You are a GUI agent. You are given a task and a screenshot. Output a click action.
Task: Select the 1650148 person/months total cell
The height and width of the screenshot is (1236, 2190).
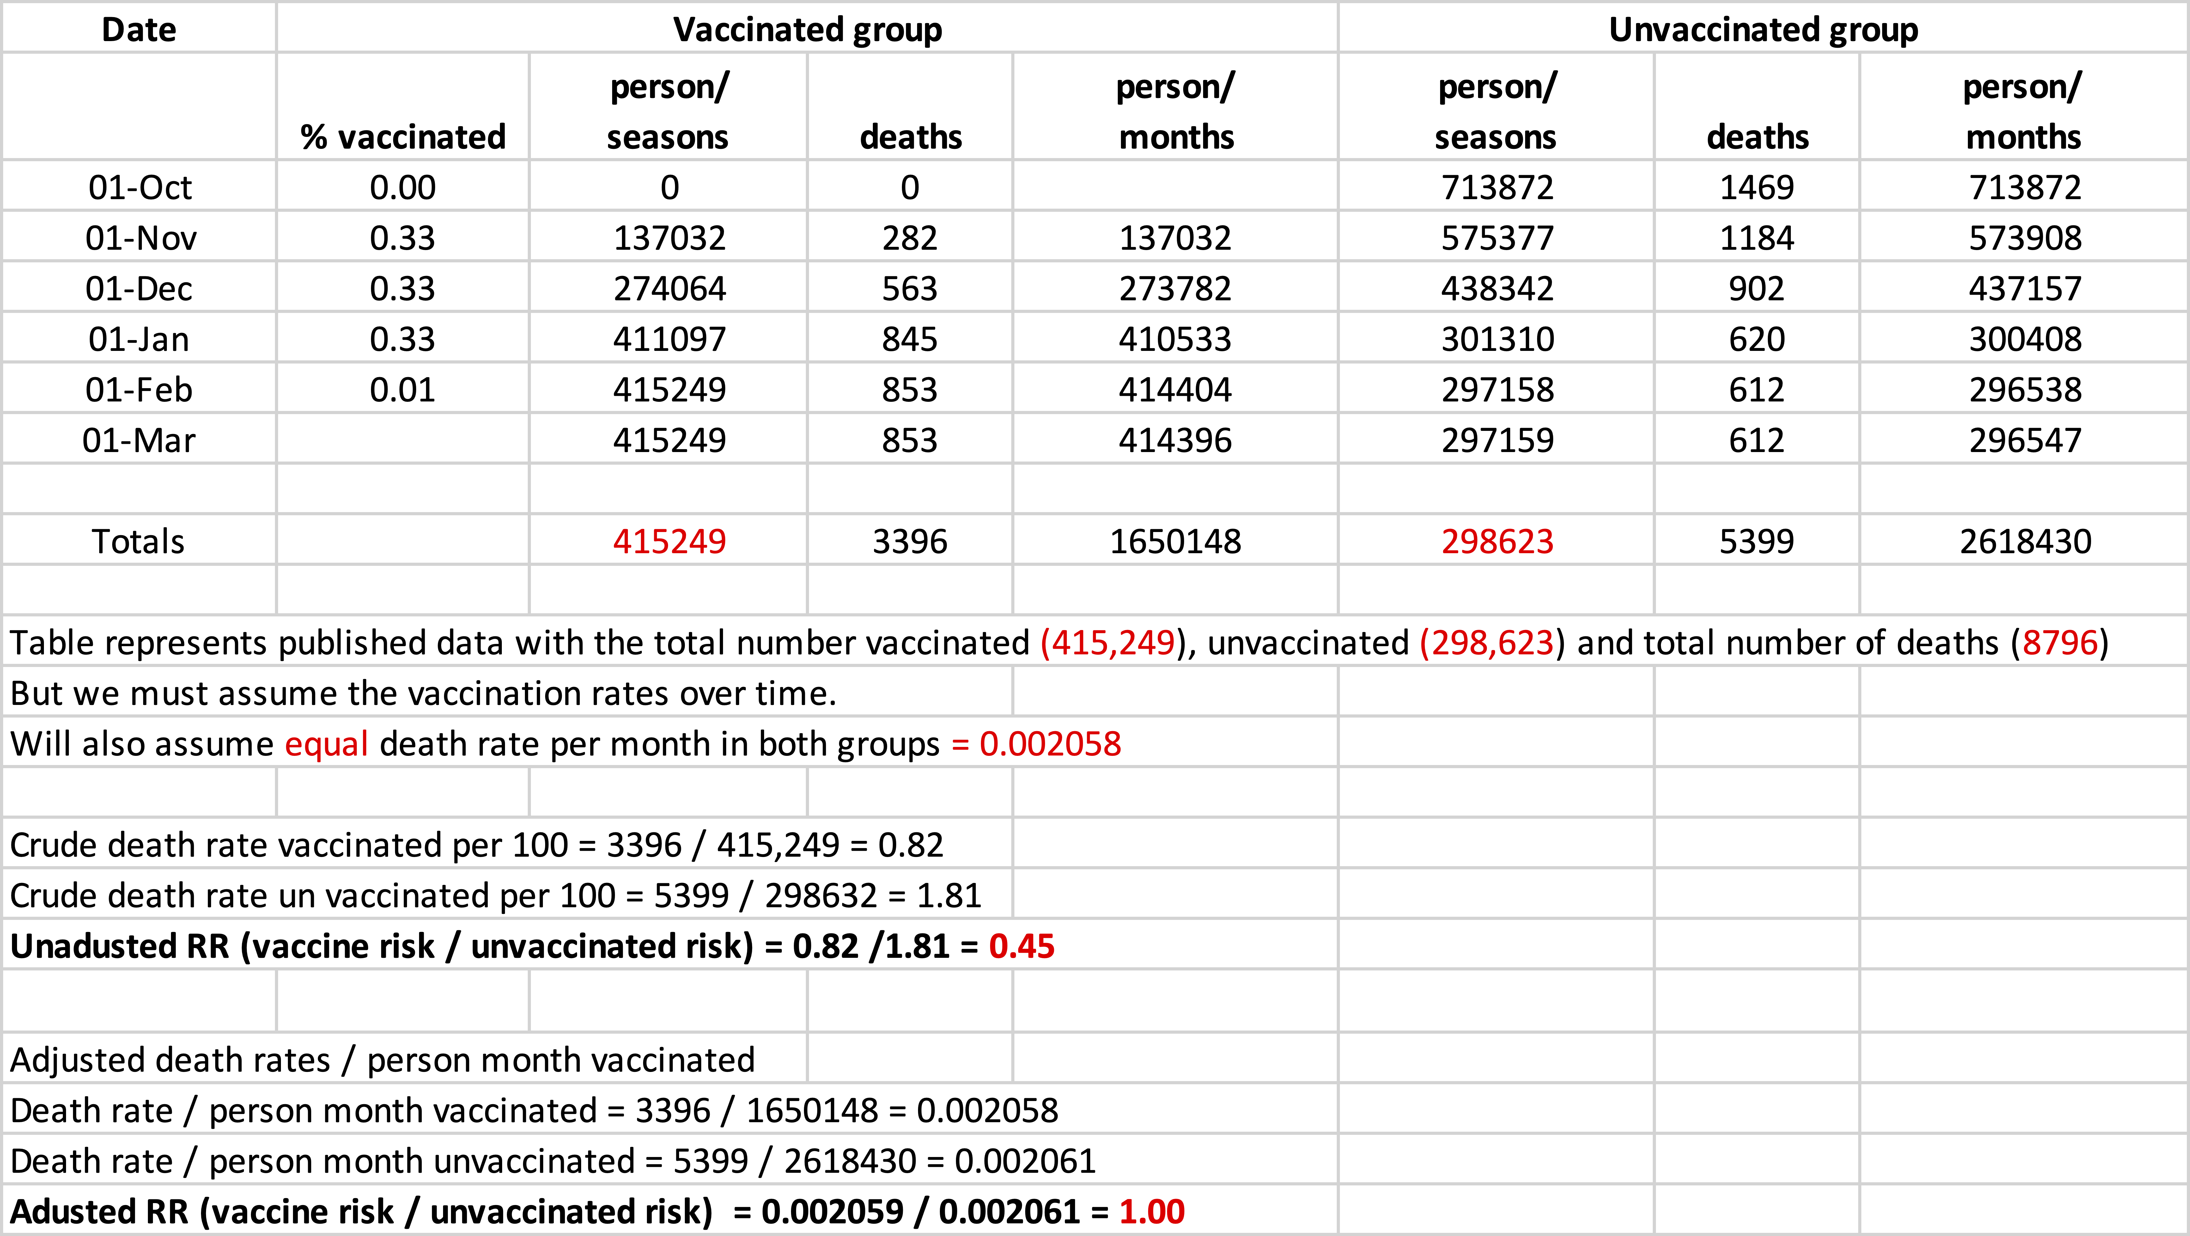(x=1175, y=540)
